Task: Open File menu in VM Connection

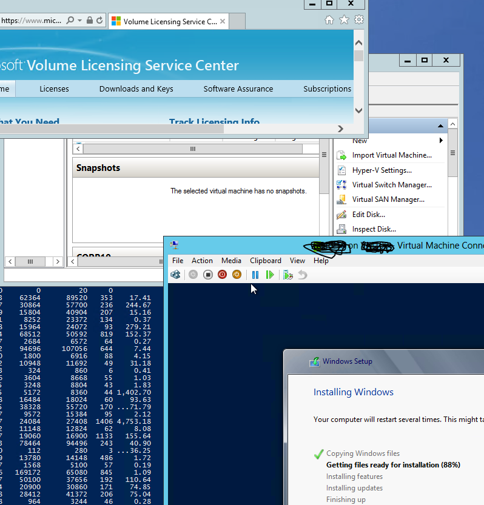Action: (x=178, y=261)
